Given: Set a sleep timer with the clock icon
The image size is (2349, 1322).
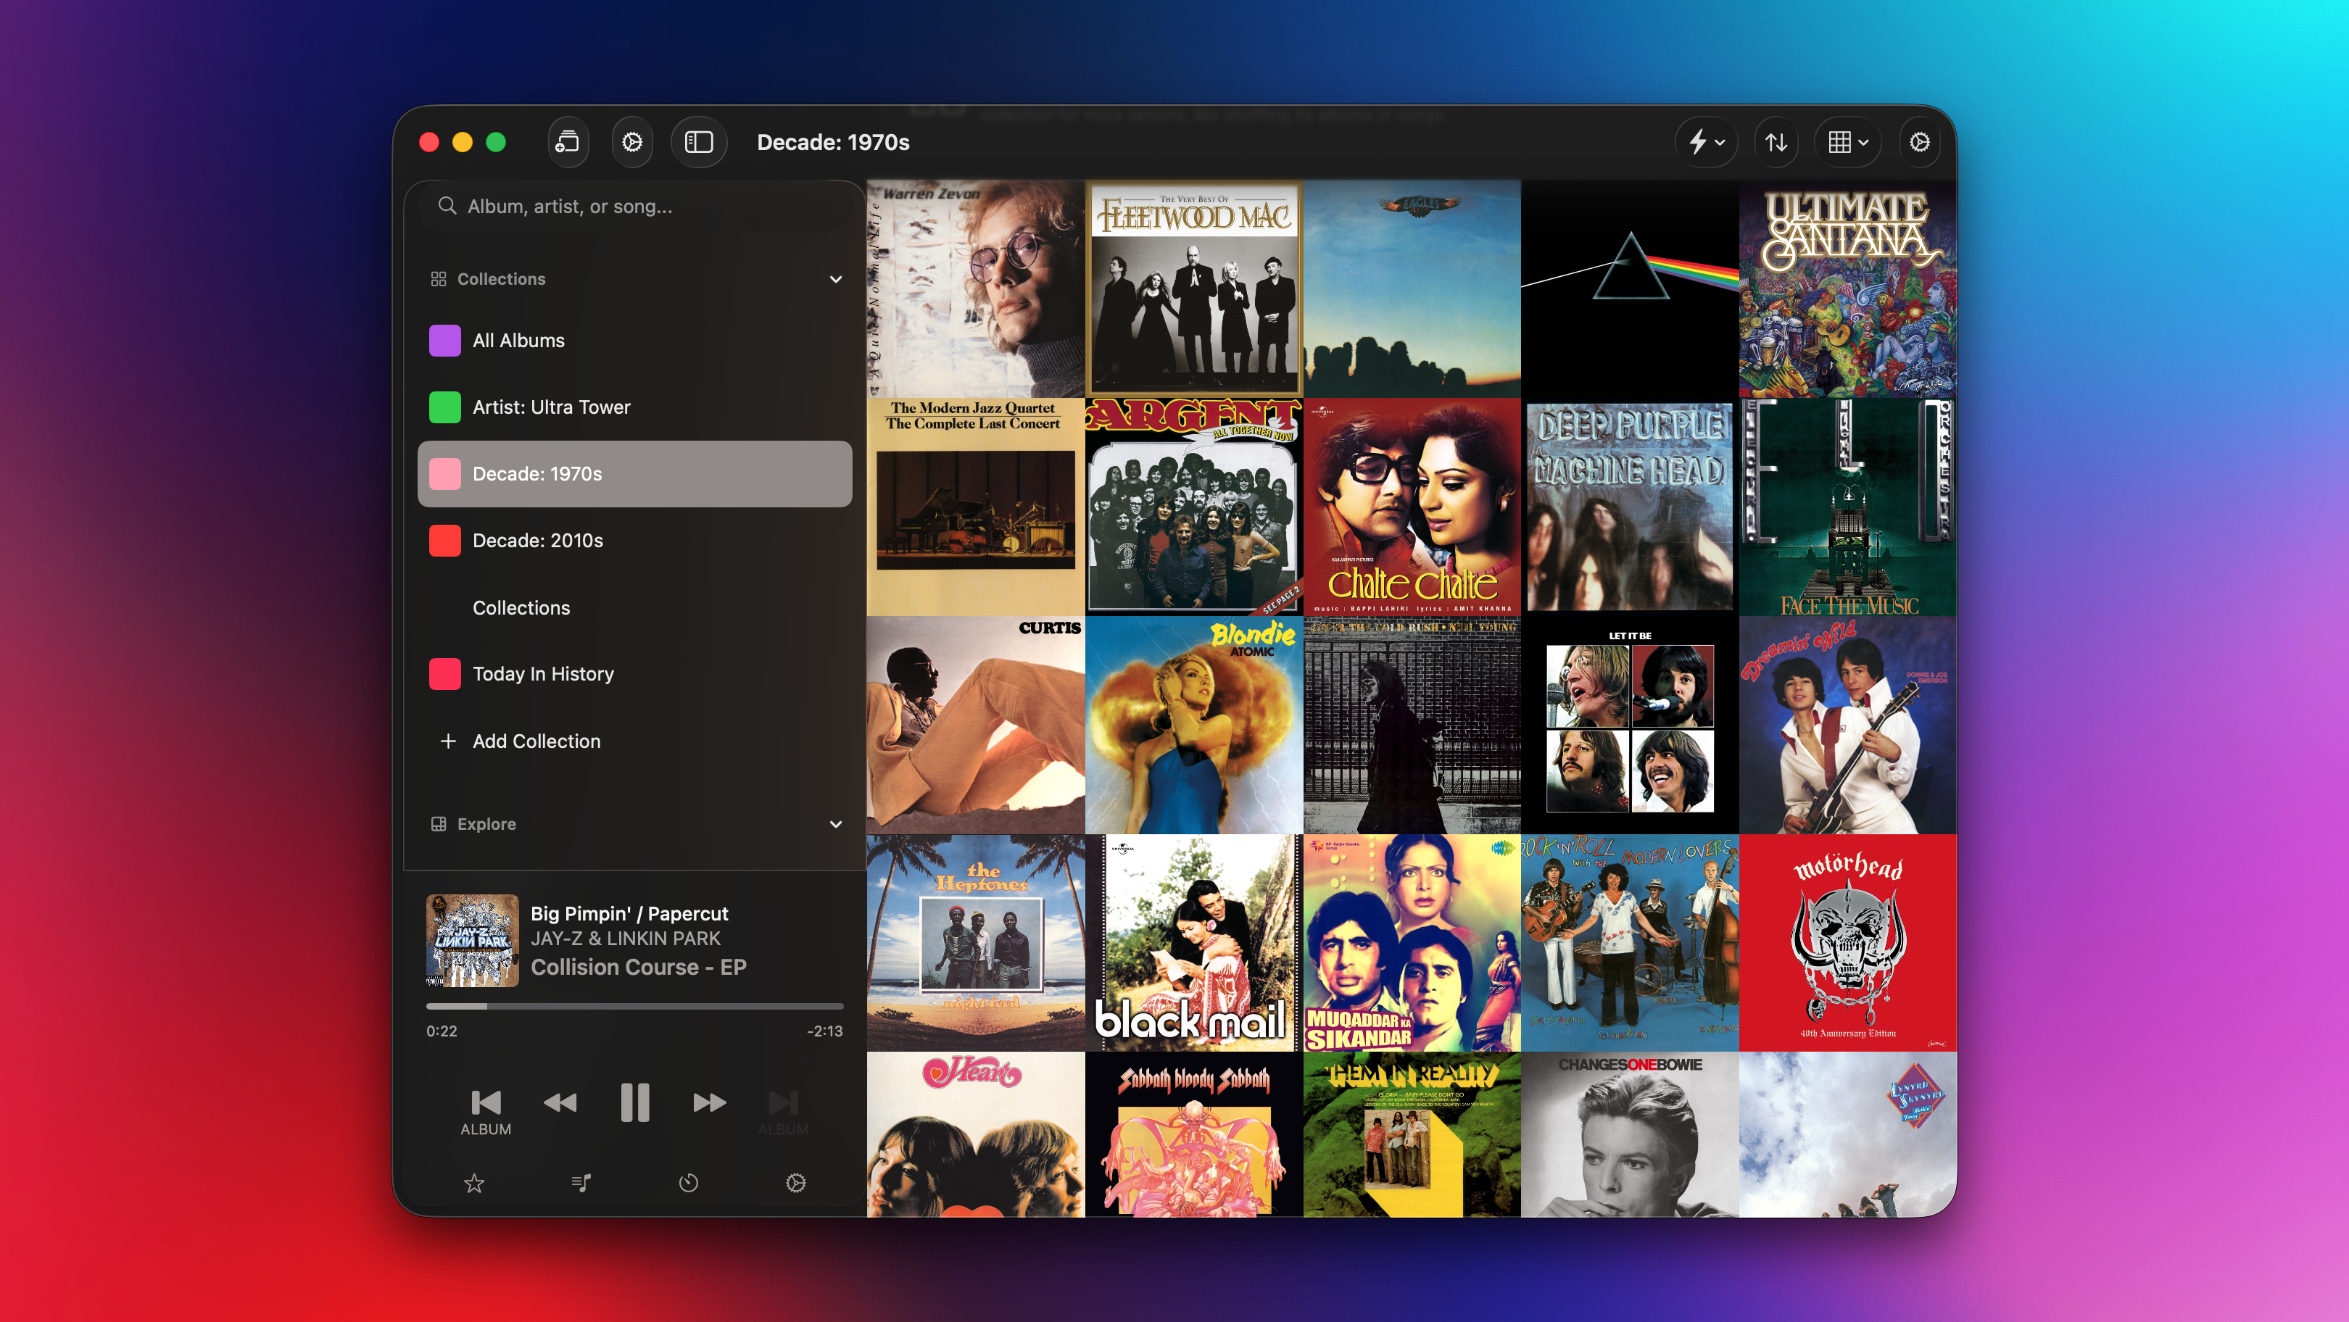Looking at the screenshot, I should (689, 1183).
